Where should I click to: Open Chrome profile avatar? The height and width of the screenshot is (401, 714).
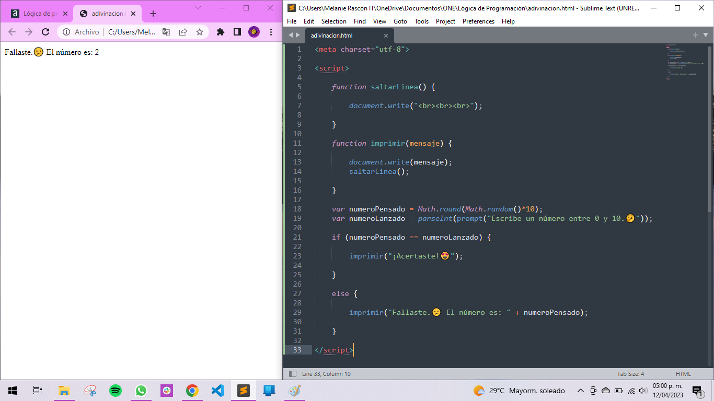[254, 32]
